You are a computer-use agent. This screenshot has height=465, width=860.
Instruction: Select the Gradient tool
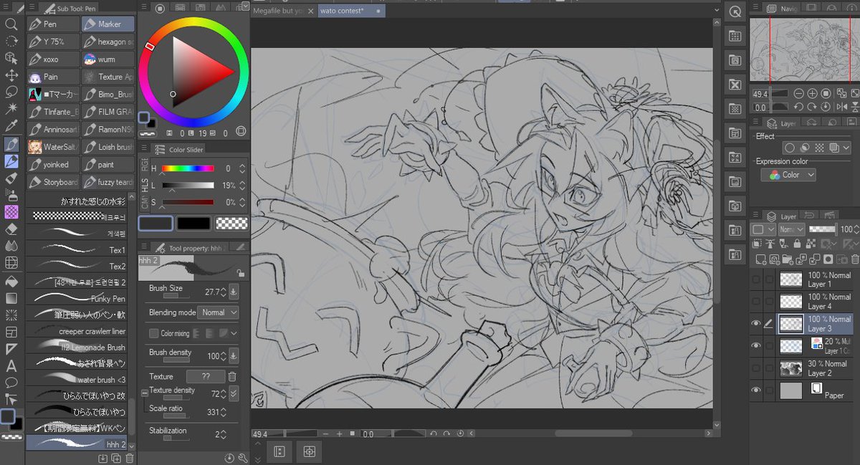click(11, 297)
